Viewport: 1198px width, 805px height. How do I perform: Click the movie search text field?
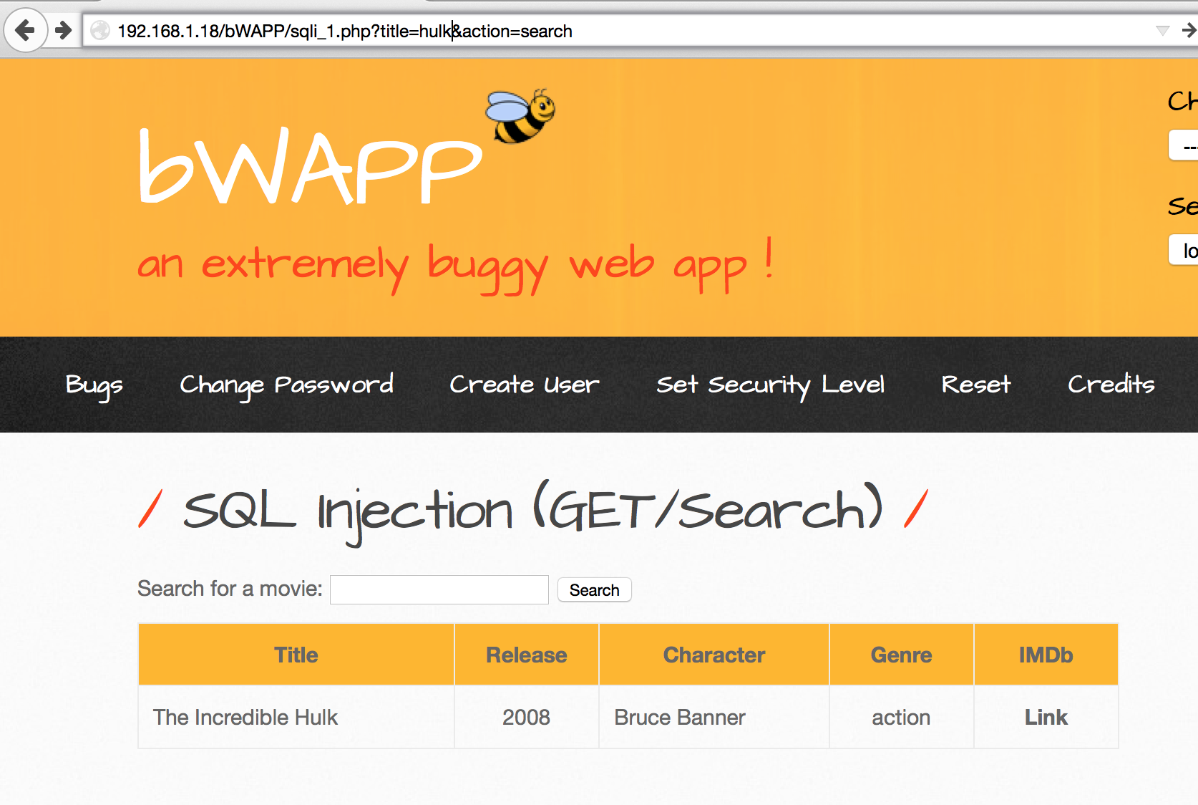(439, 589)
